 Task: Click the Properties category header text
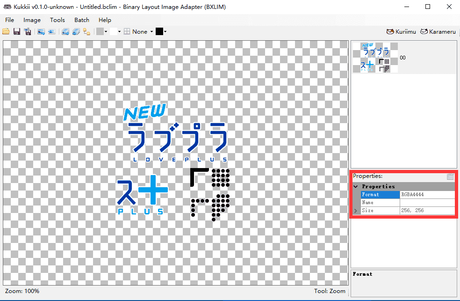(x=378, y=186)
